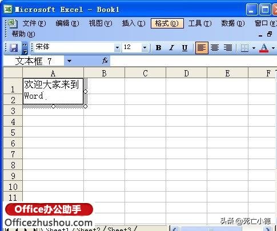
Task: Click the Select All corner button
Action: point(13,72)
